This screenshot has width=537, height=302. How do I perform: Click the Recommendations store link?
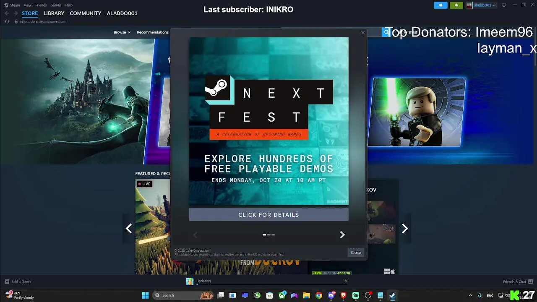pos(153,32)
